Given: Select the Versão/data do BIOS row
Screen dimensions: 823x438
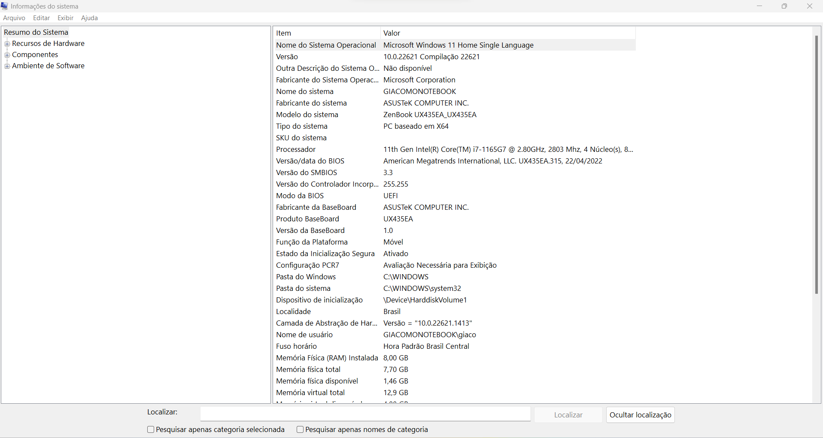Looking at the screenshot, I should pyautogui.click(x=455, y=161).
